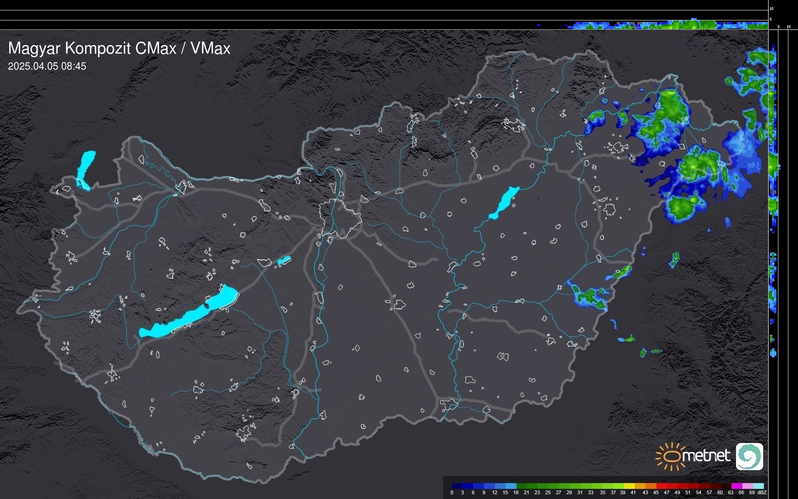Click the 2025.04.05 08:45 timestamp

point(47,66)
